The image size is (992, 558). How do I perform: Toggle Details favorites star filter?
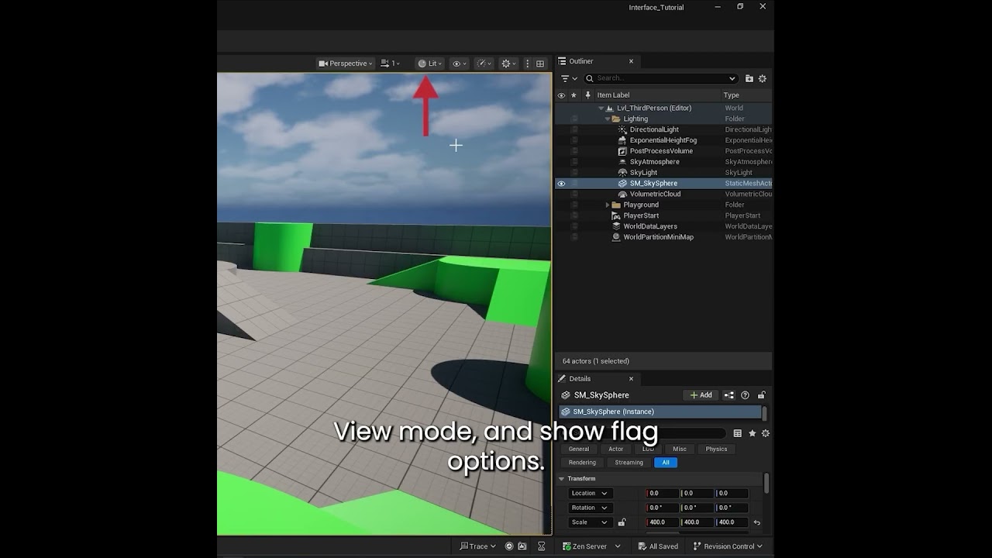click(x=752, y=433)
